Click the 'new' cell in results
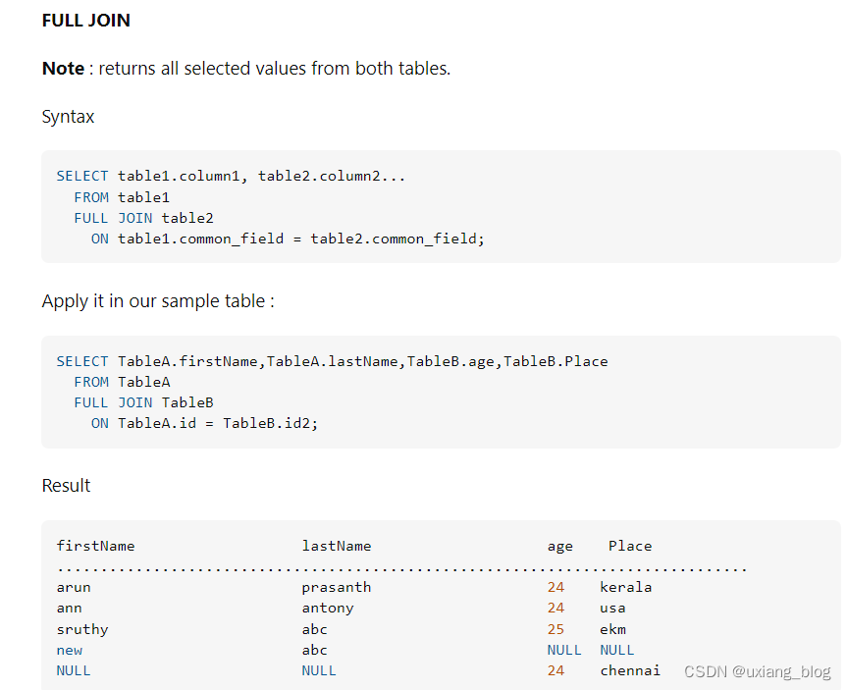This screenshot has height=690, width=846. click(x=69, y=651)
